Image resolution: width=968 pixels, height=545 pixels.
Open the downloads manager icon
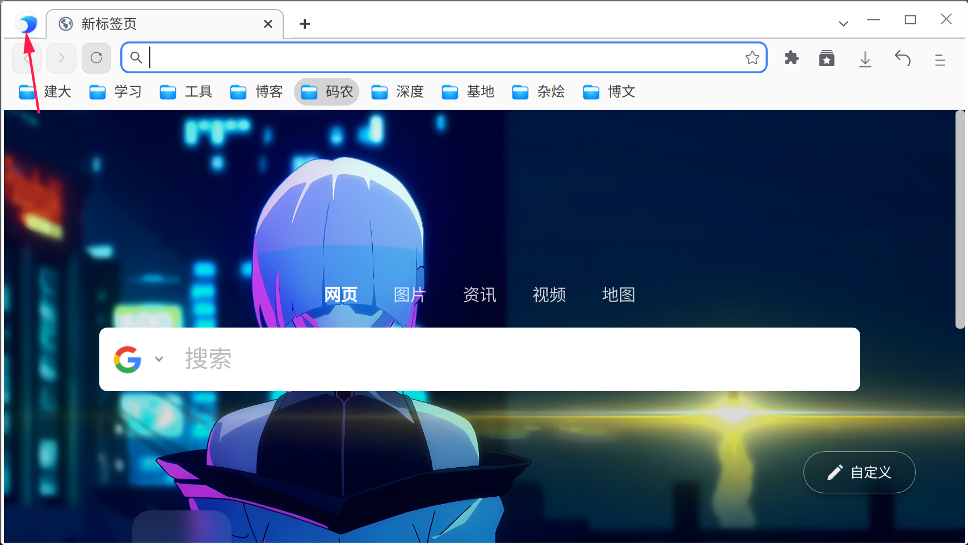coord(865,58)
